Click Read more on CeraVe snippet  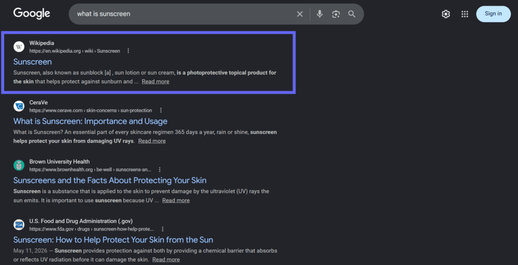coord(152,141)
